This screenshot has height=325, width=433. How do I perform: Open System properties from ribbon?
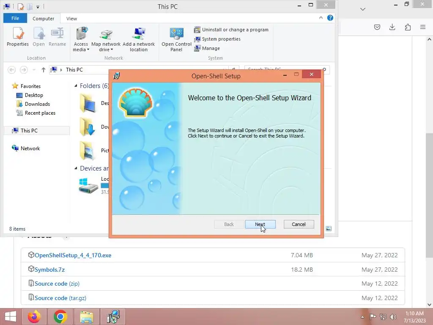coord(217,39)
